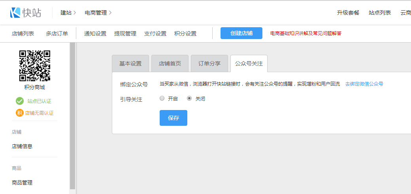Click 升级套餐 in the top bar

pyautogui.click(x=348, y=13)
